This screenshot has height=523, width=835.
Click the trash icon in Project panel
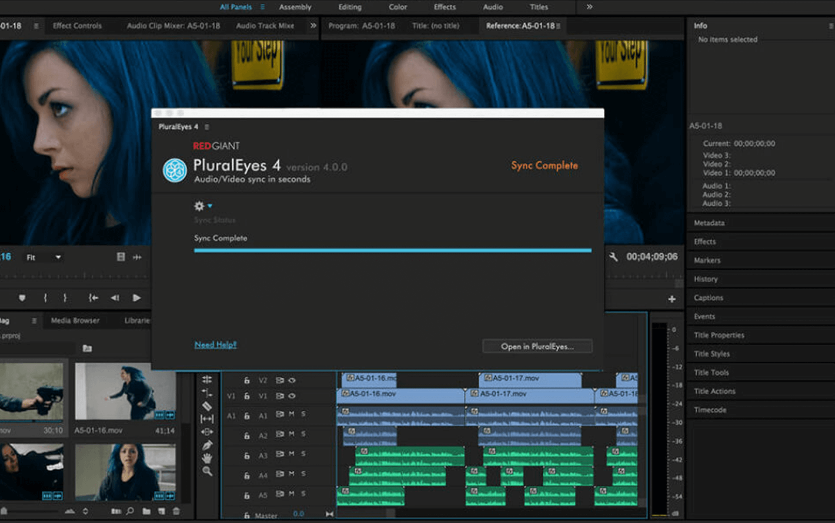click(x=176, y=511)
